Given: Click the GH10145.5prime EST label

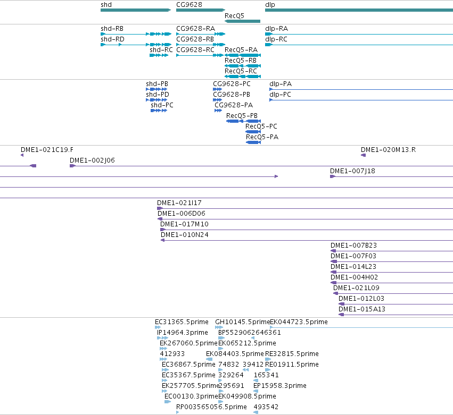Looking at the screenshot, I should click(242, 322).
